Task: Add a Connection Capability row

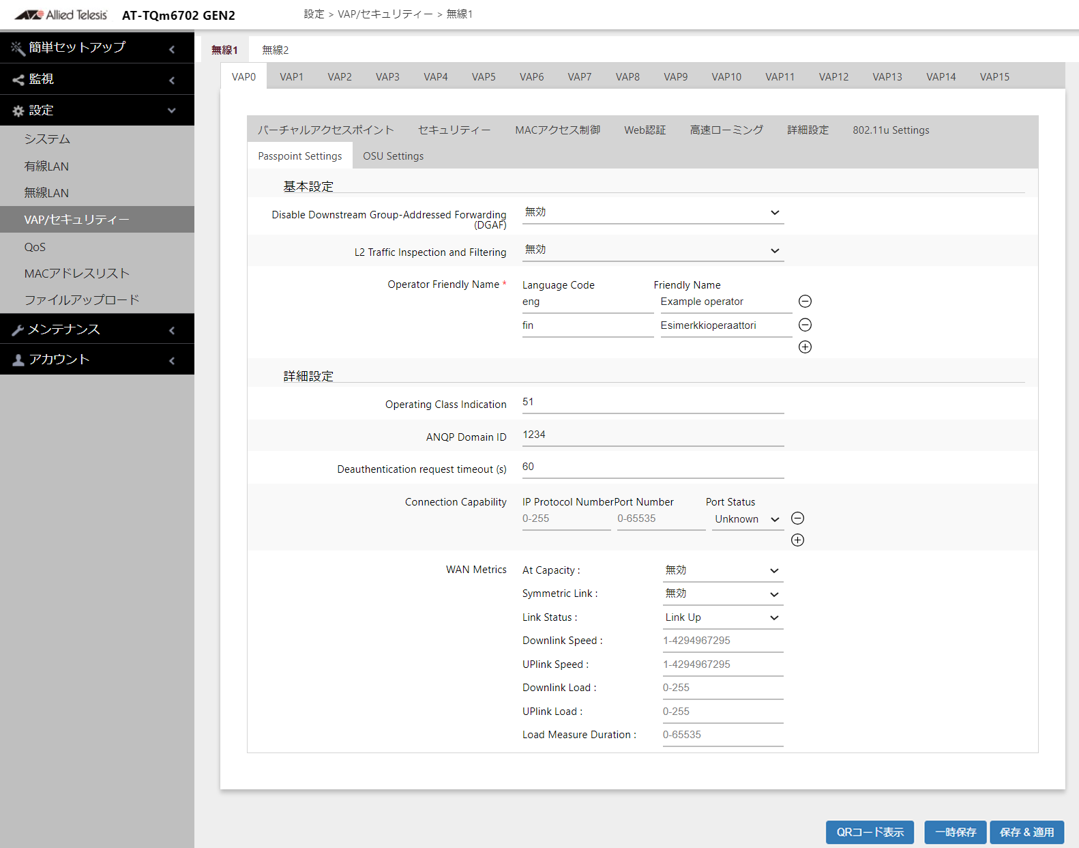Action: pos(797,540)
